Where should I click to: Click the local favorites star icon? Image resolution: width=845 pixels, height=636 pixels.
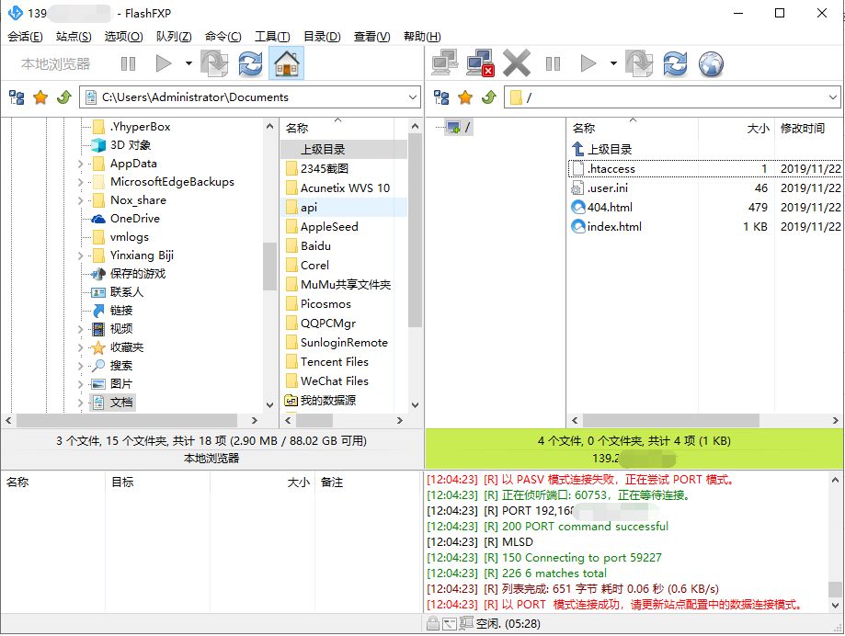(x=40, y=97)
